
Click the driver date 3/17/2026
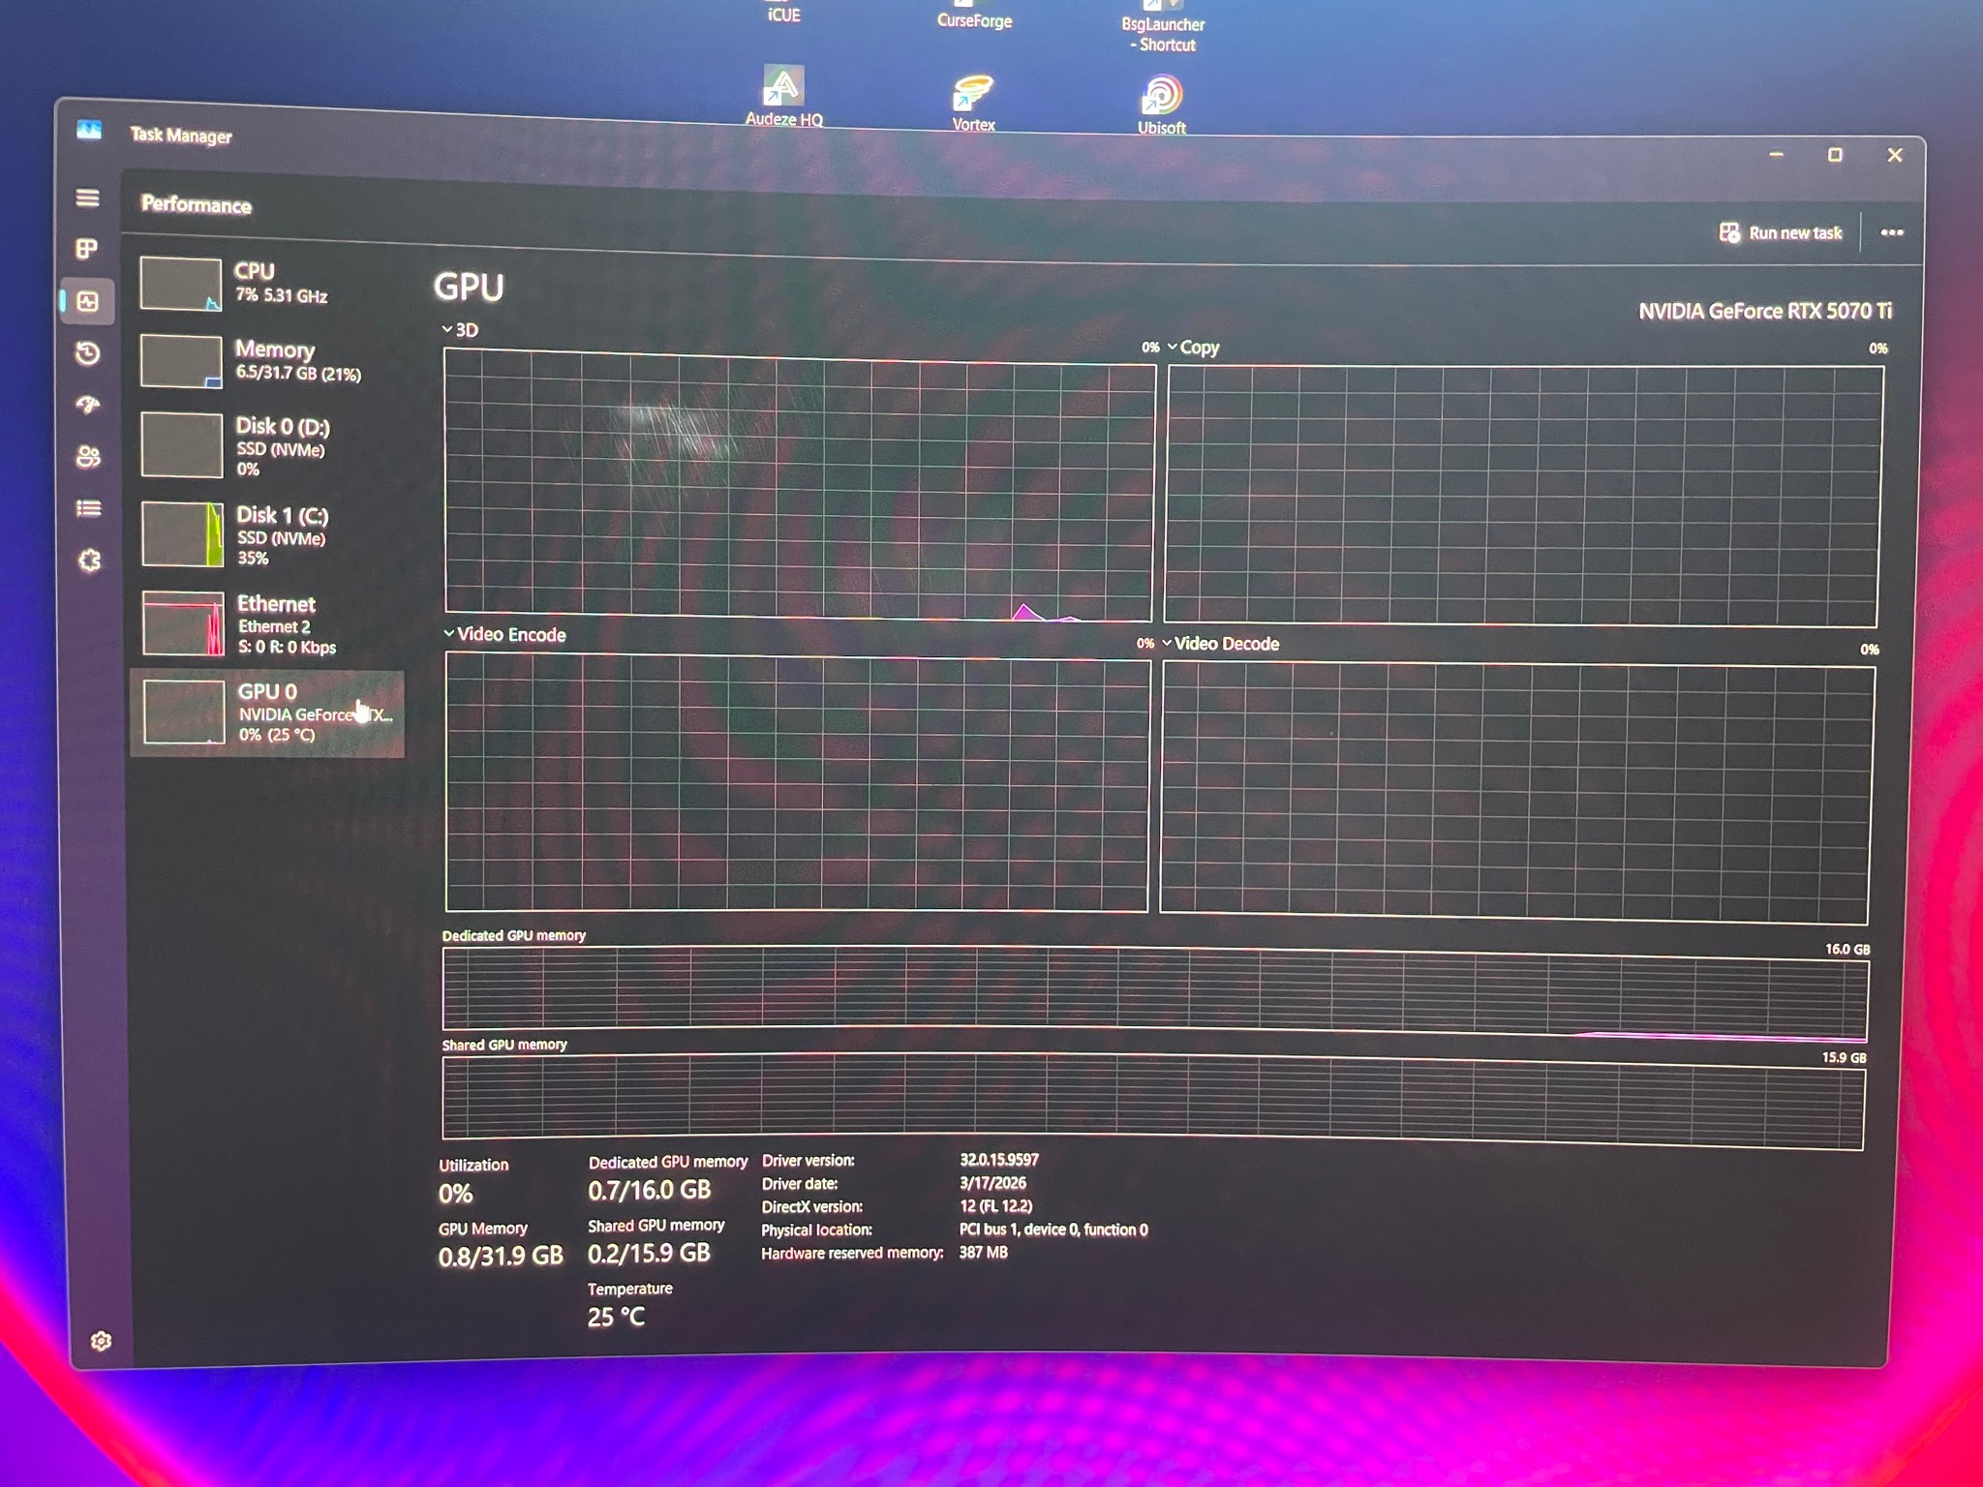992,1183
